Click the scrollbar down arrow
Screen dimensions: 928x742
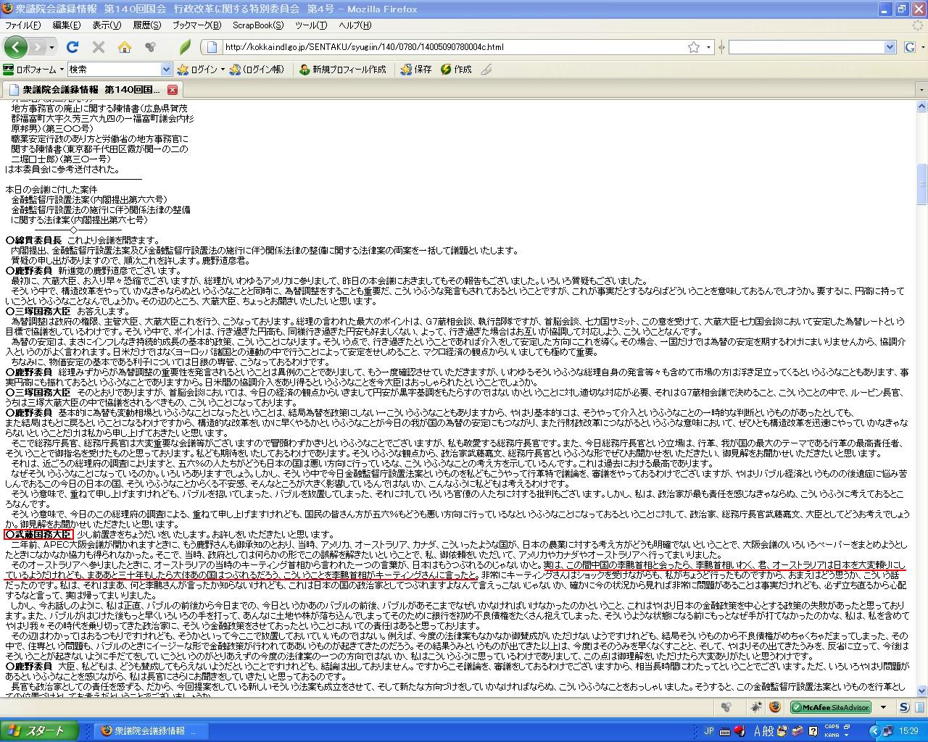(921, 691)
